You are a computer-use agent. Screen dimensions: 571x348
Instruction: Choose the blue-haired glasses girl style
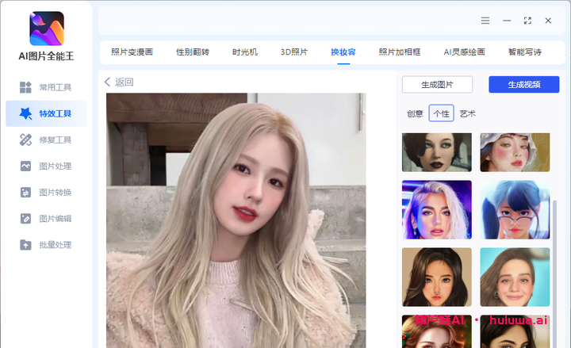pos(515,210)
